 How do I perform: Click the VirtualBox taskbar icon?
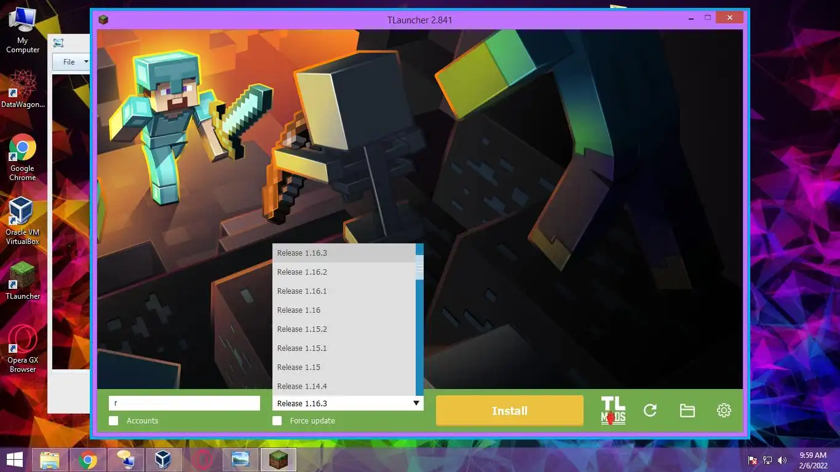coord(163,460)
